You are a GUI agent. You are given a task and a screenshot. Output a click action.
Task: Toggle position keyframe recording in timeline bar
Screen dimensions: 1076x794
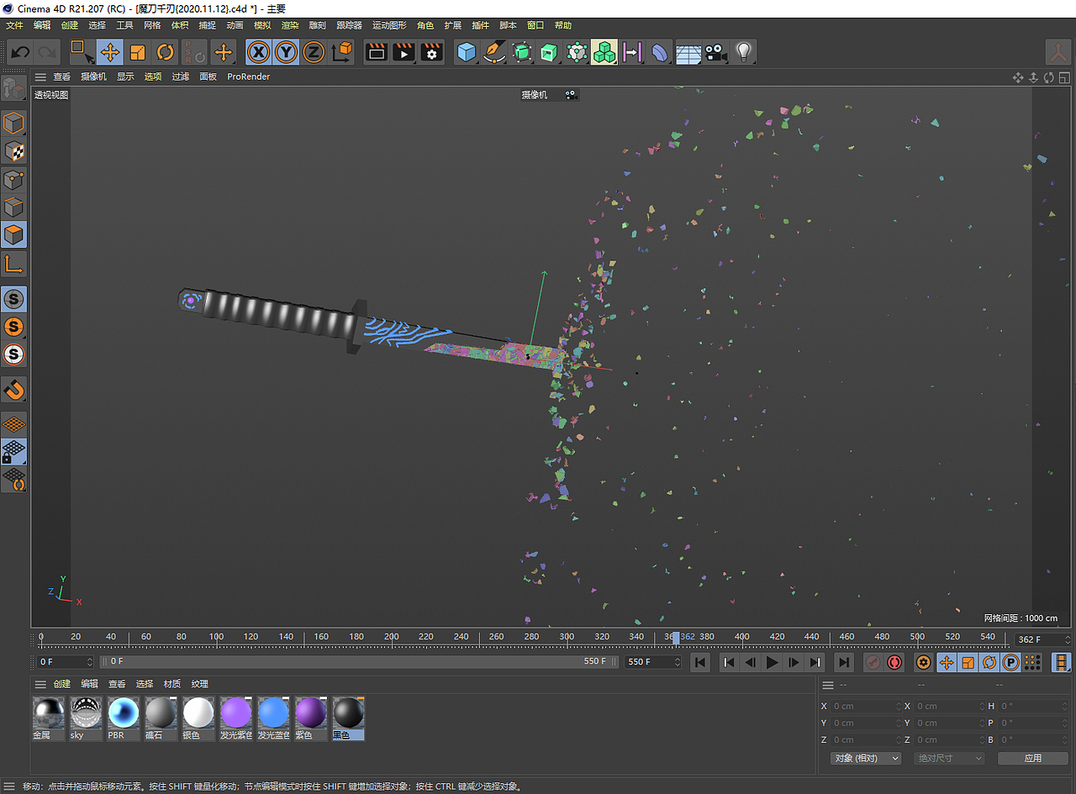click(x=947, y=663)
